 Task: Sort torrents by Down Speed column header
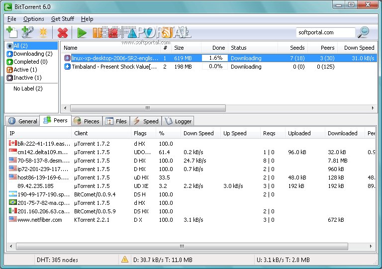358,48
